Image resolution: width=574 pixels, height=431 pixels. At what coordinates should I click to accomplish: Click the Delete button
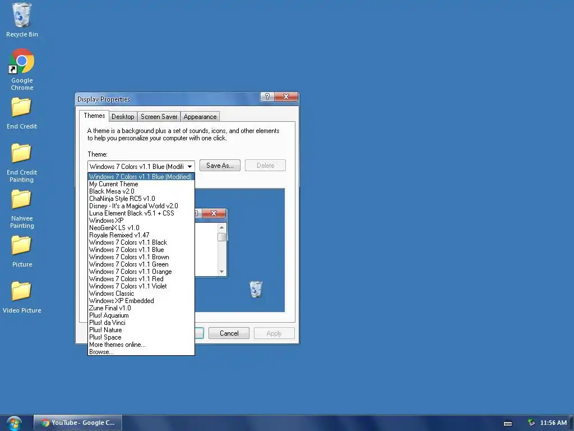point(265,166)
